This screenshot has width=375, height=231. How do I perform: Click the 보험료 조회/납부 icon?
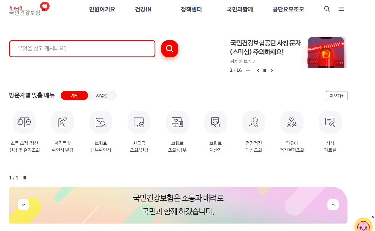[177, 122]
